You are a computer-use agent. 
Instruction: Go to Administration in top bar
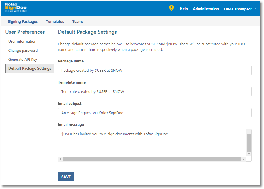click(x=206, y=9)
